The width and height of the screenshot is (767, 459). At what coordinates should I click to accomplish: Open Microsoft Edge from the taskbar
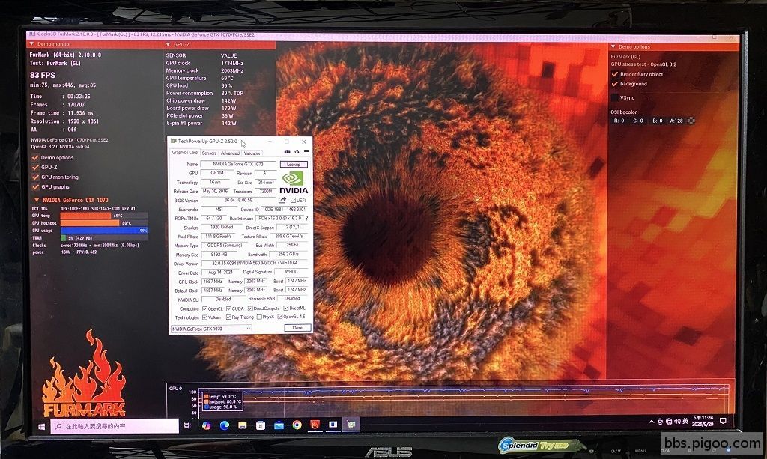coord(225,425)
